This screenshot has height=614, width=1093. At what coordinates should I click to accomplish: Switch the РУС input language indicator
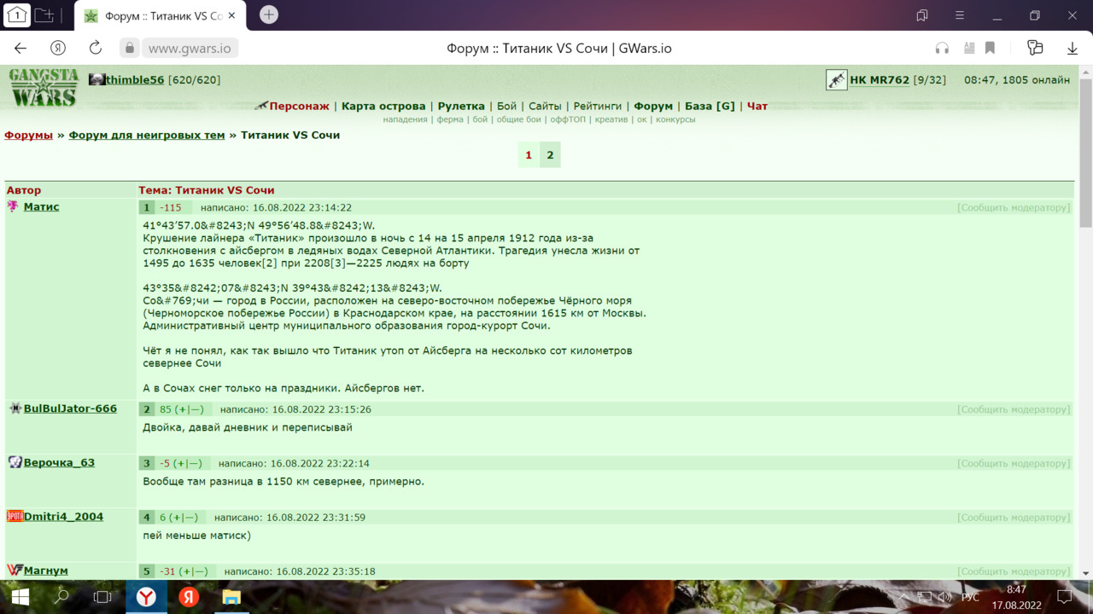pyautogui.click(x=971, y=597)
